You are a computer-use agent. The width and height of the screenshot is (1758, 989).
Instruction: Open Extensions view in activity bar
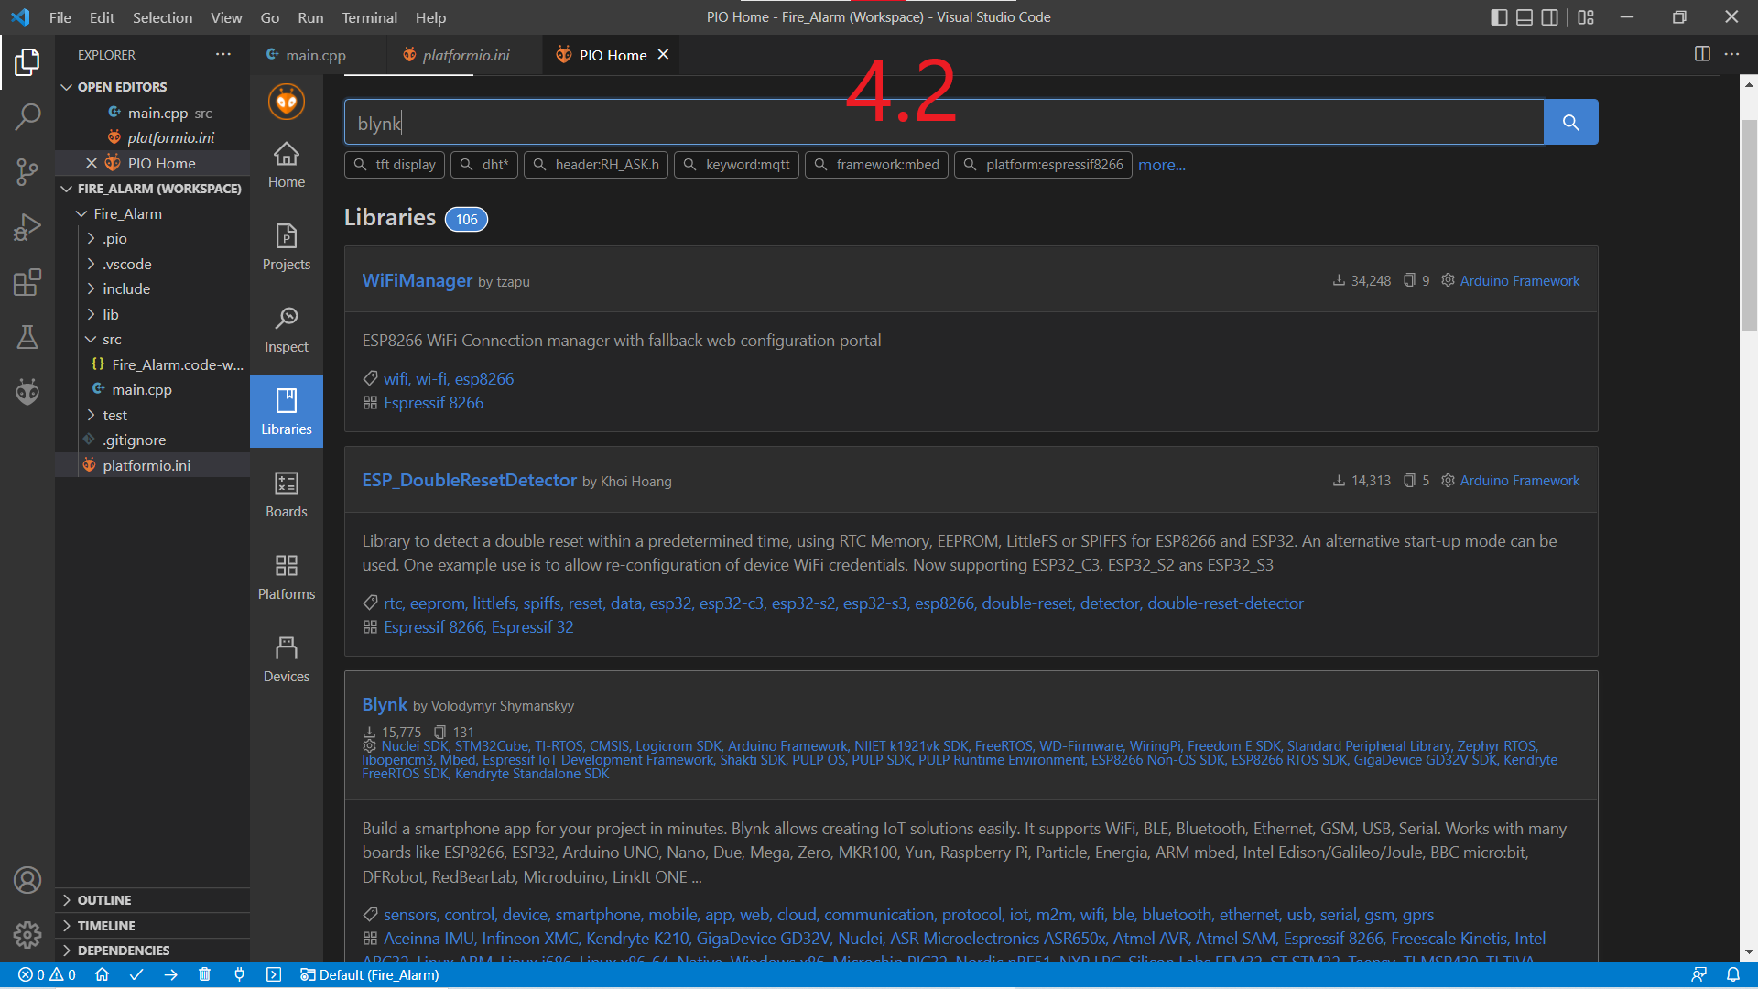[x=27, y=282]
